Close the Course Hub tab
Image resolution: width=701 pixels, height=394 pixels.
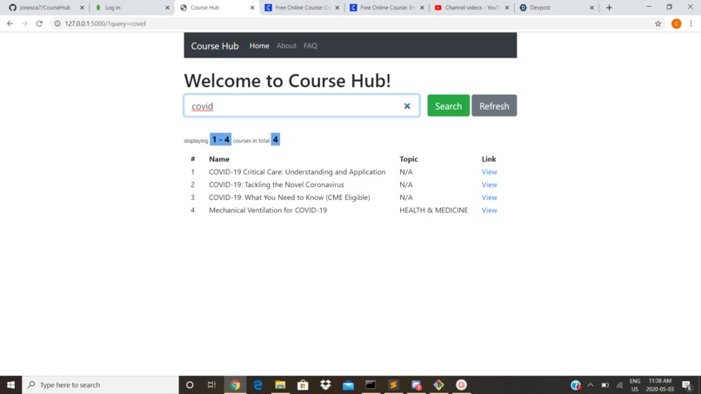point(252,8)
